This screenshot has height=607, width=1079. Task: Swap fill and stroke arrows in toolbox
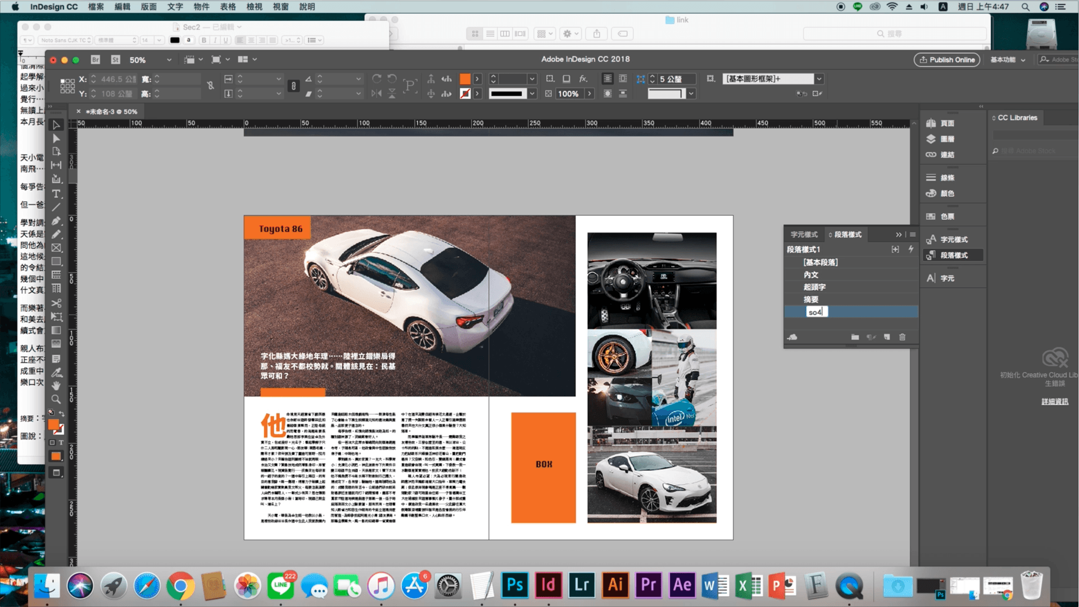point(61,413)
